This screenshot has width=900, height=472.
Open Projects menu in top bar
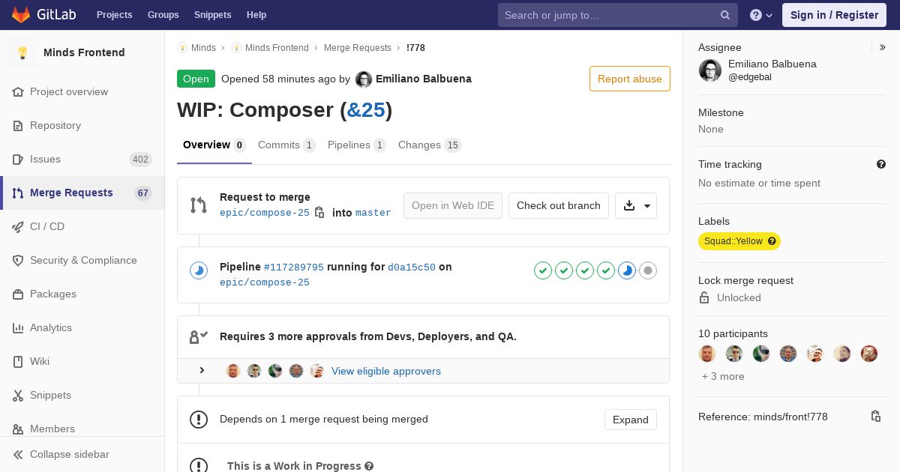[114, 15]
